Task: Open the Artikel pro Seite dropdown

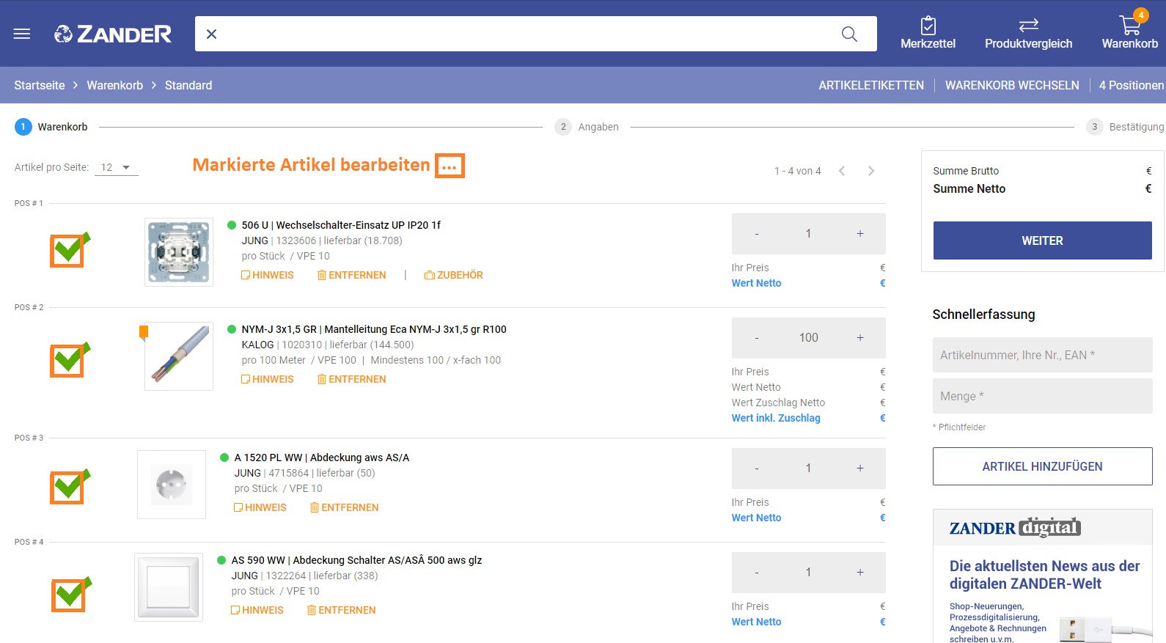Action: coord(116,167)
